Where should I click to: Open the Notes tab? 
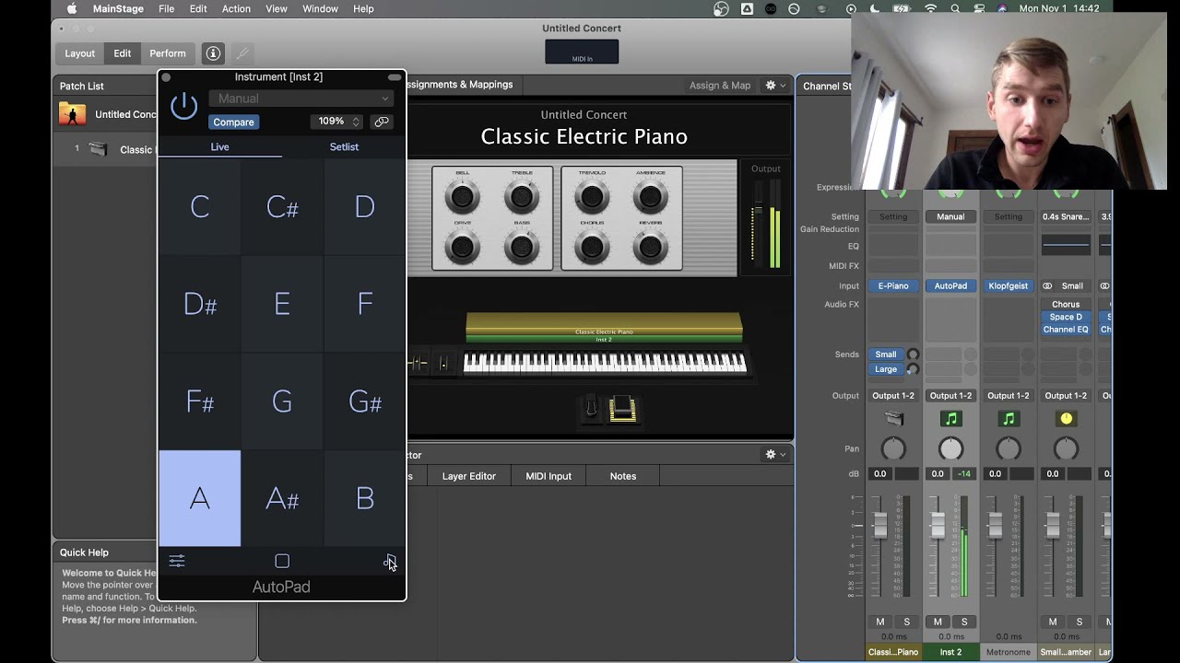[x=623, y=476]
